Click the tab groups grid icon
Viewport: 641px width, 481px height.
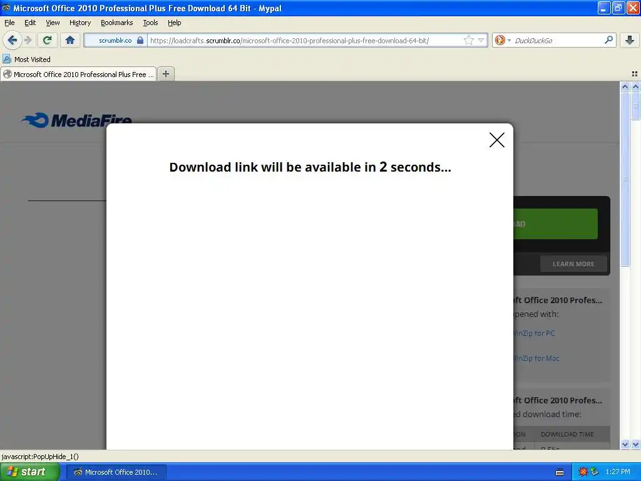tap(635, 74)
